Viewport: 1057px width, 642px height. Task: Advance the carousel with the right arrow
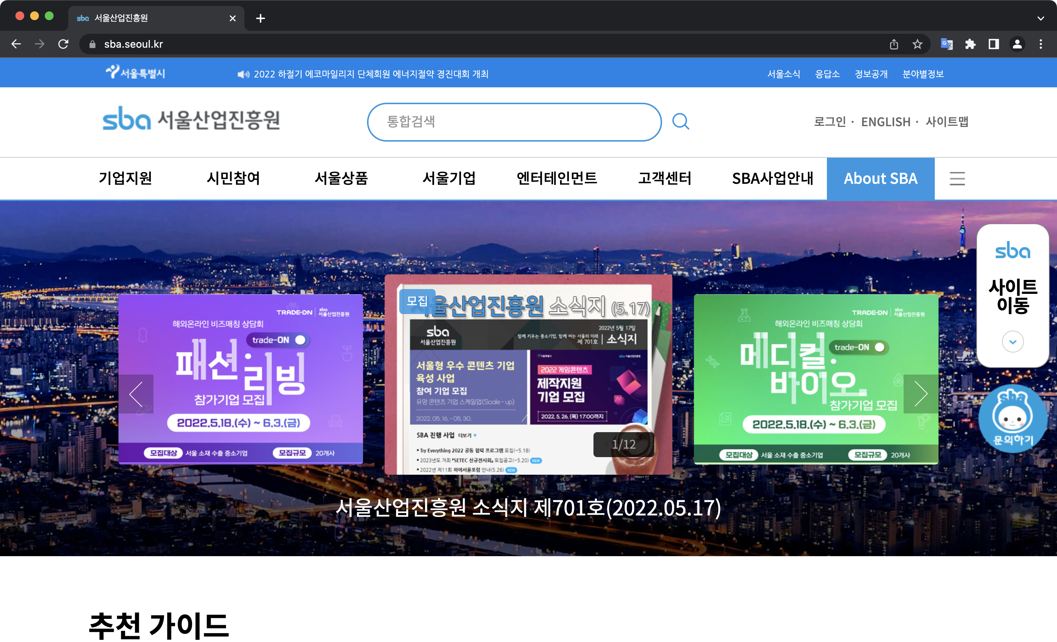point(920,394)
